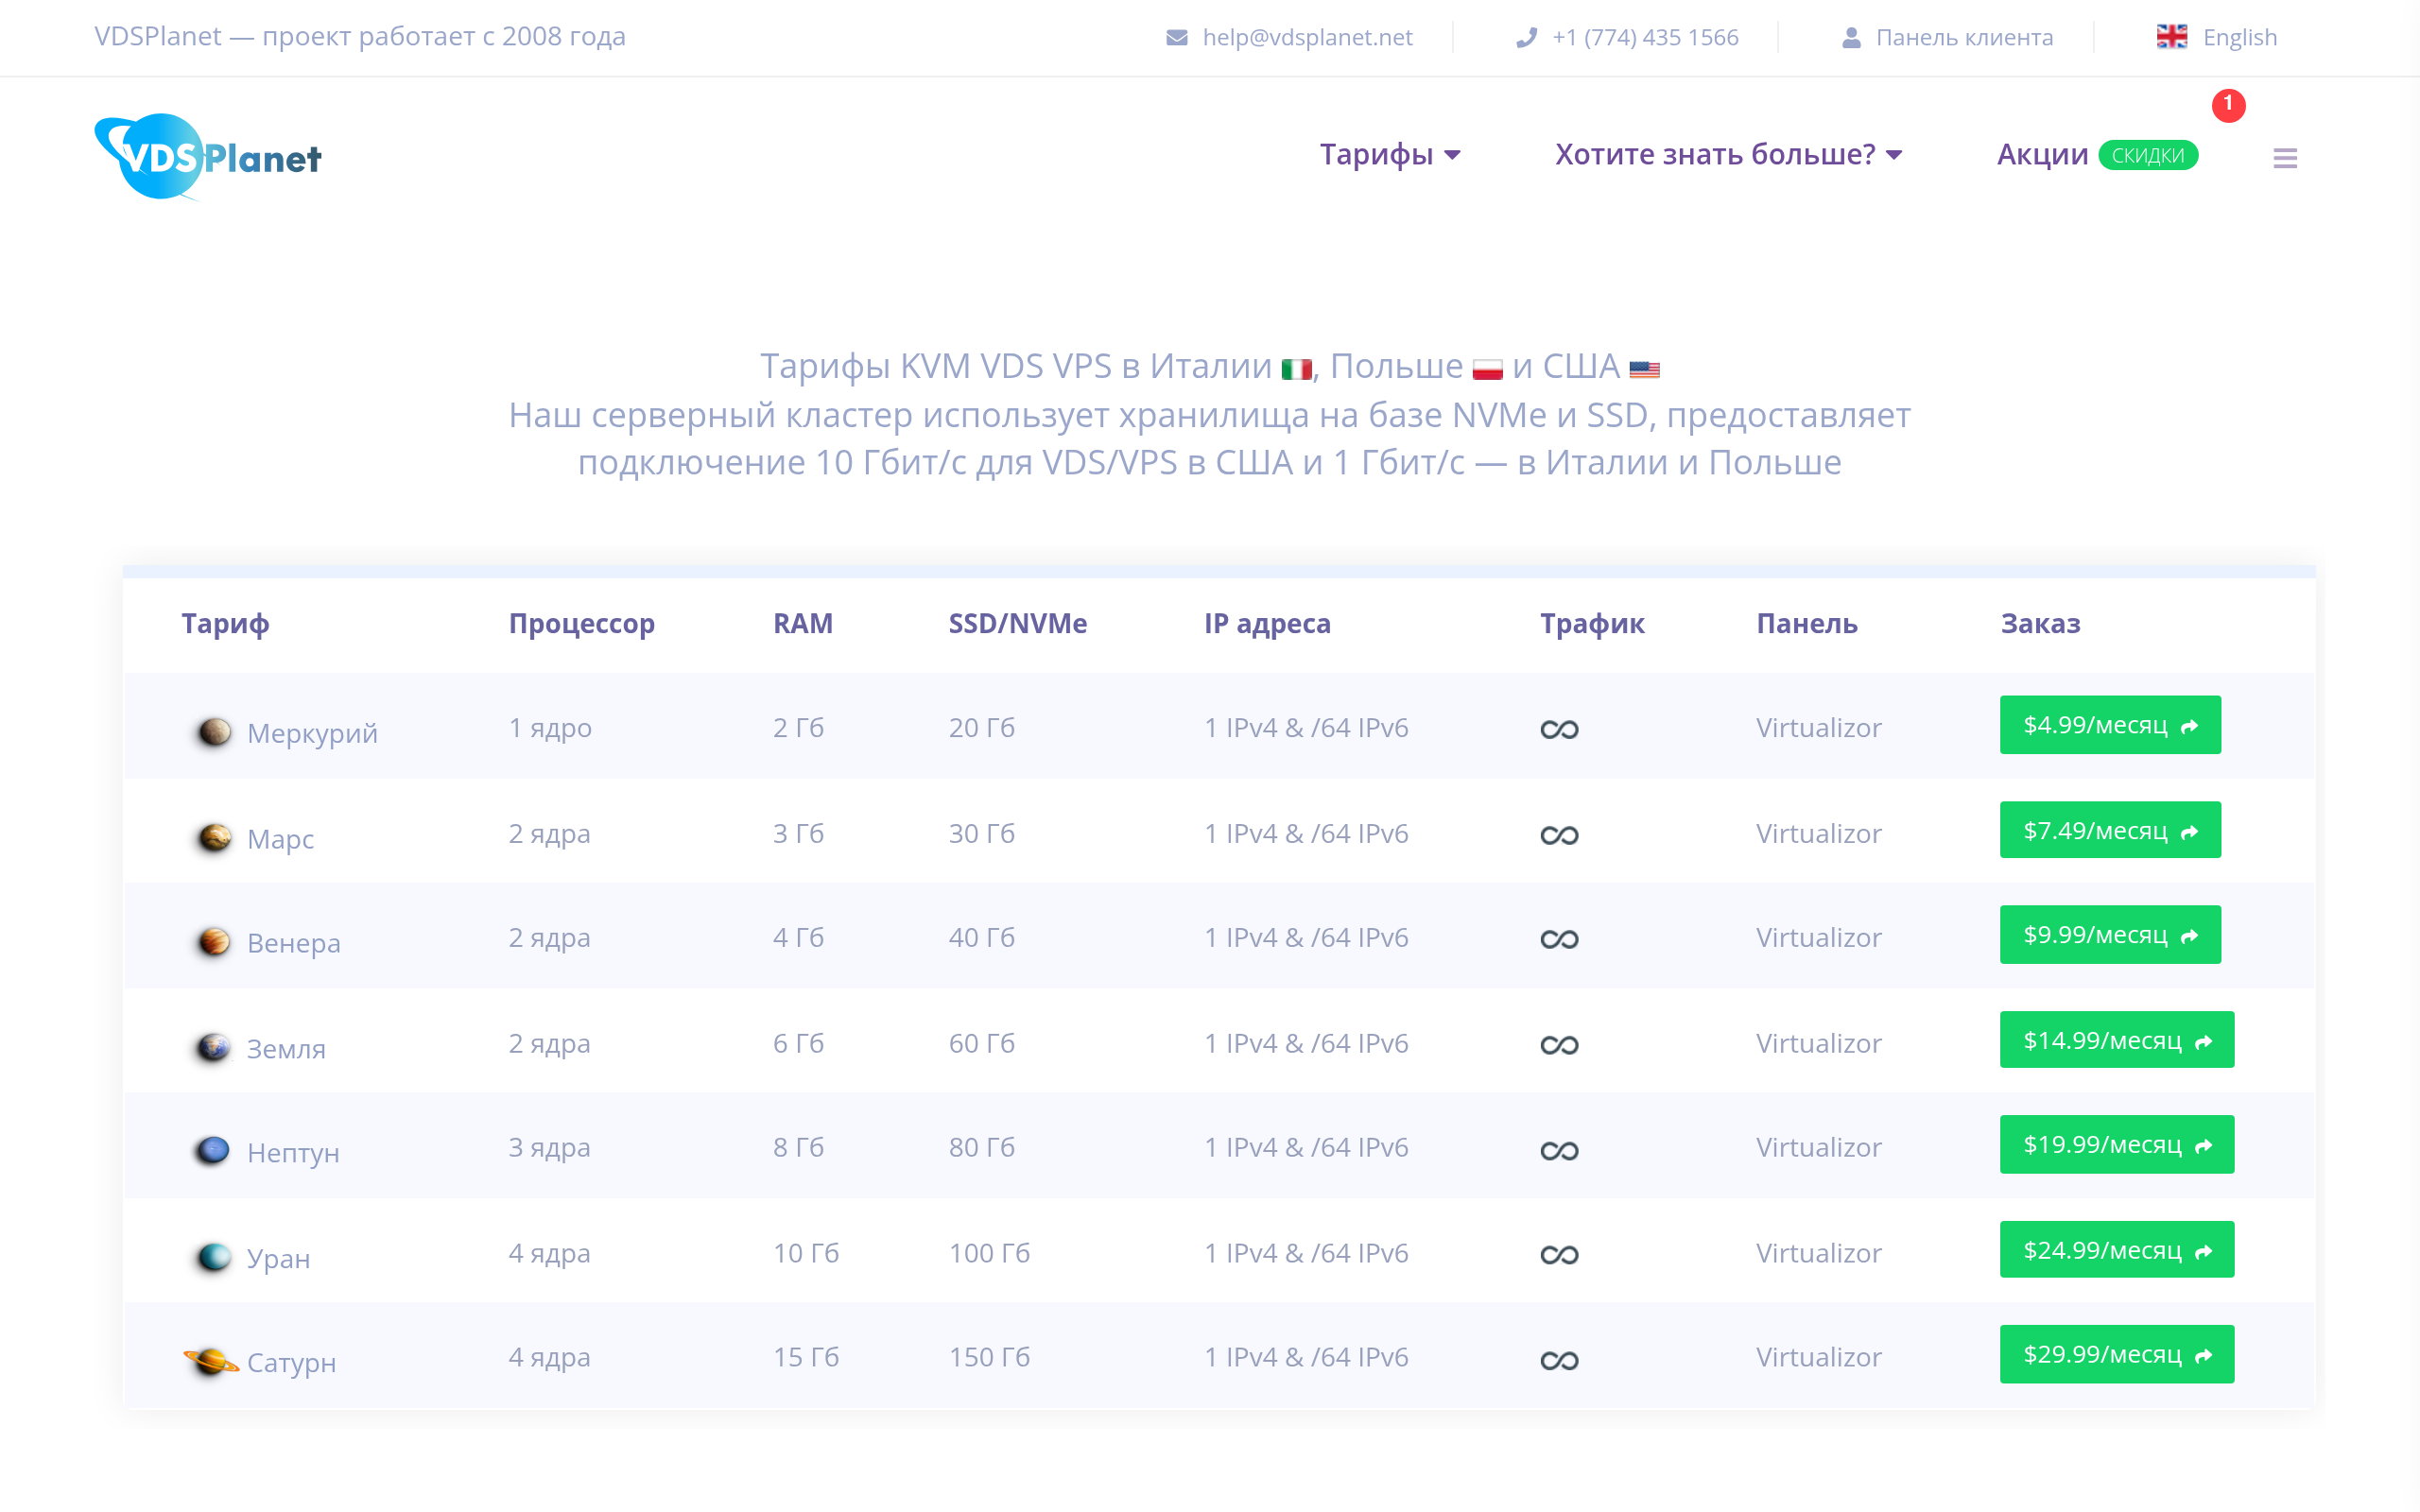Click the 60 Гб storage cell

click(x=981, y=1043)
